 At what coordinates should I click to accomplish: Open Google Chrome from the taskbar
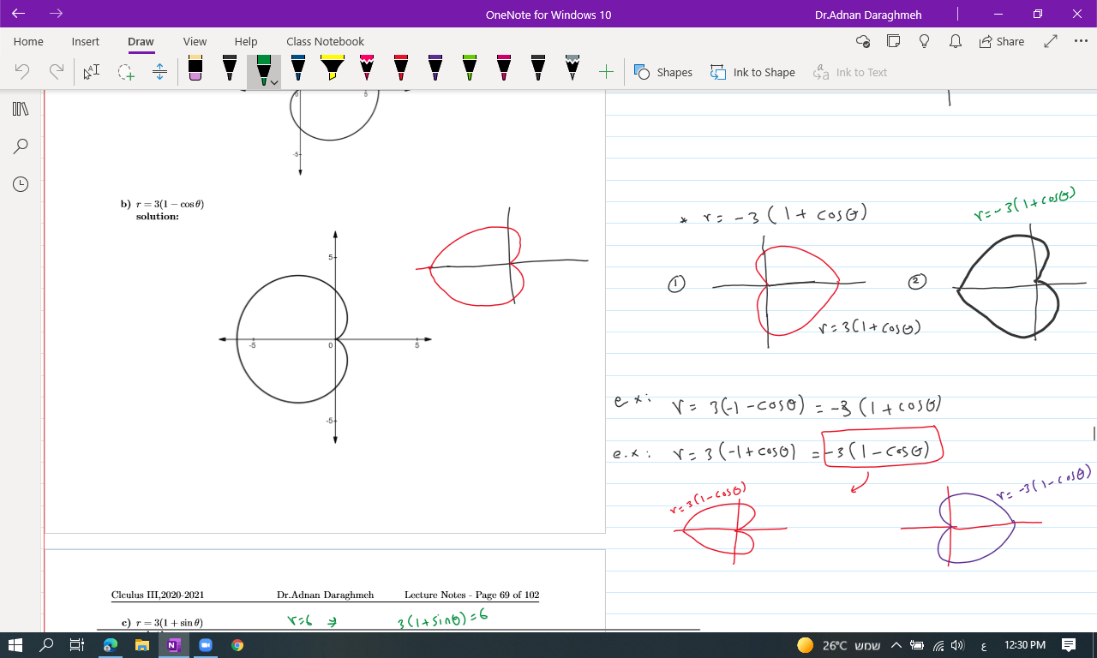pos(237,645)
